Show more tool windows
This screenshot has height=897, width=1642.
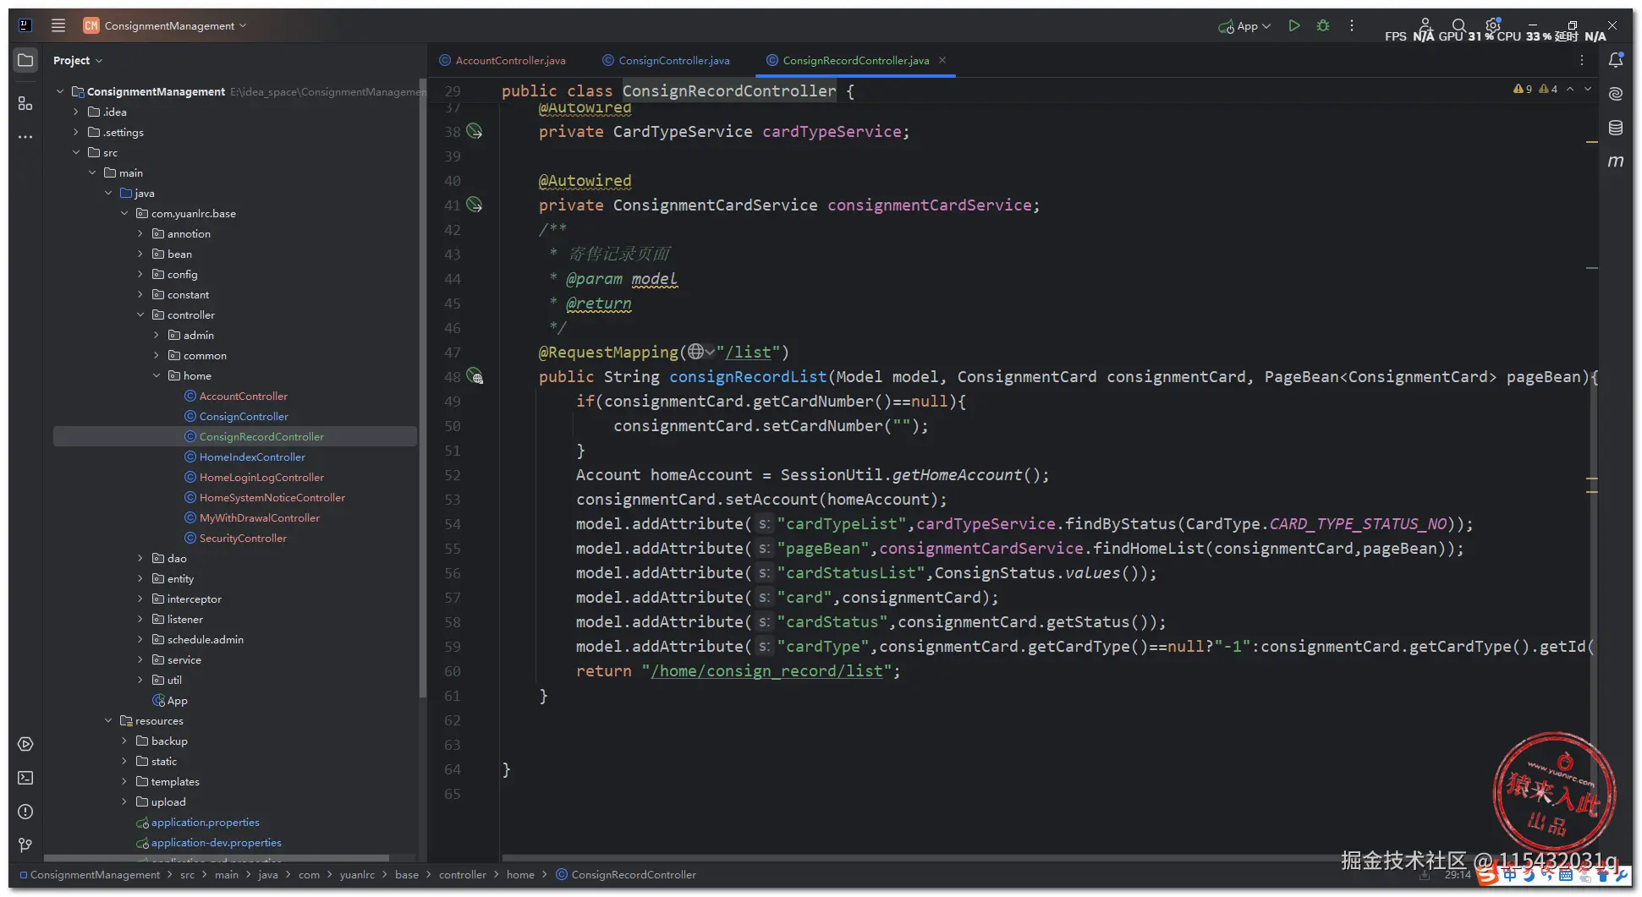pos(25,137)
